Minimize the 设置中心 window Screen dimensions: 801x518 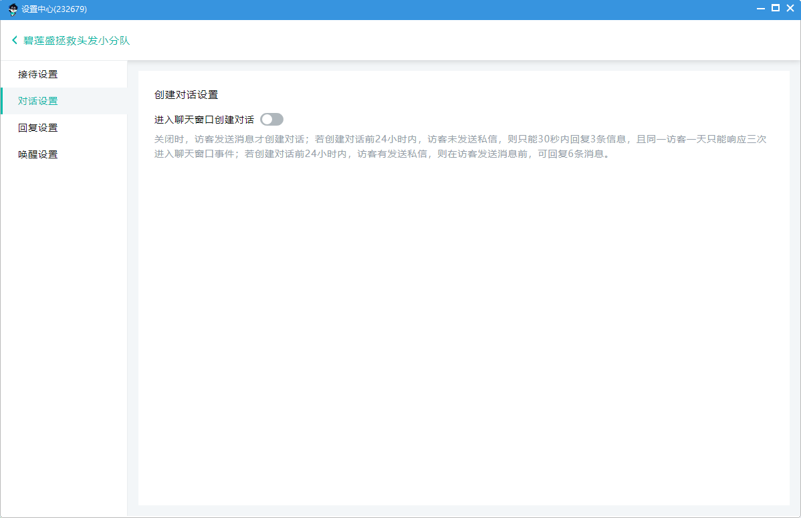[761, 9]
